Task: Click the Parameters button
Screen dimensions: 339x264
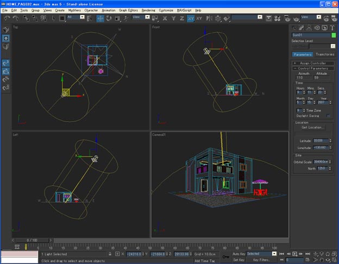Action: coord(303,54)
